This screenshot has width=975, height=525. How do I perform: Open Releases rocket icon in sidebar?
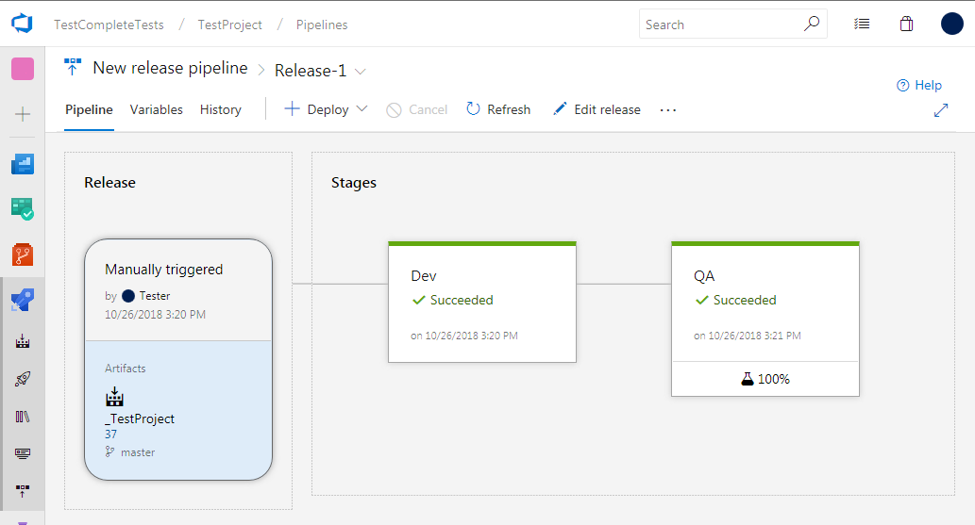(23, 378)
